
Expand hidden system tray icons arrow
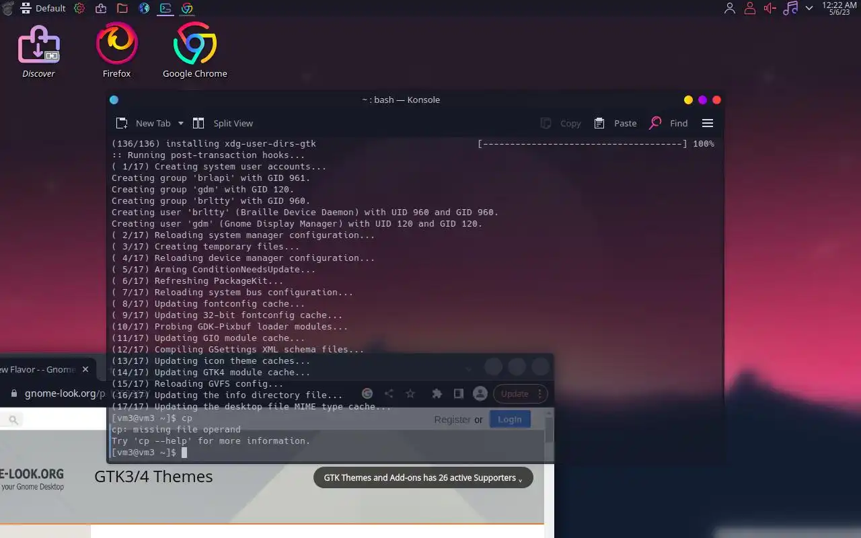point(809,8)
